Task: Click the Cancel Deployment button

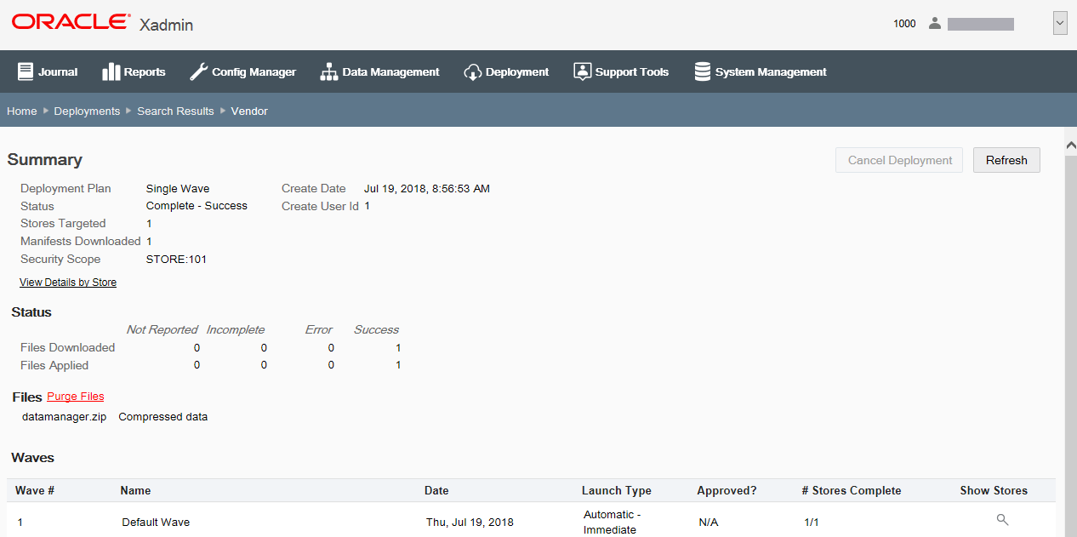Action: [x=900, y=160]
